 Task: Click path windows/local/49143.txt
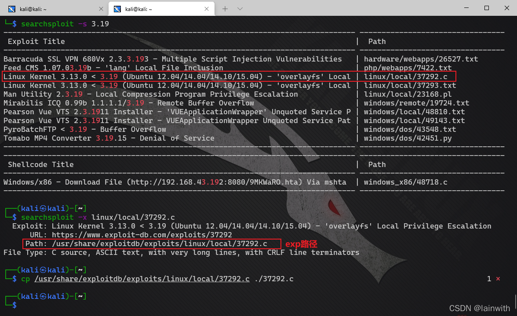[414, 120]
